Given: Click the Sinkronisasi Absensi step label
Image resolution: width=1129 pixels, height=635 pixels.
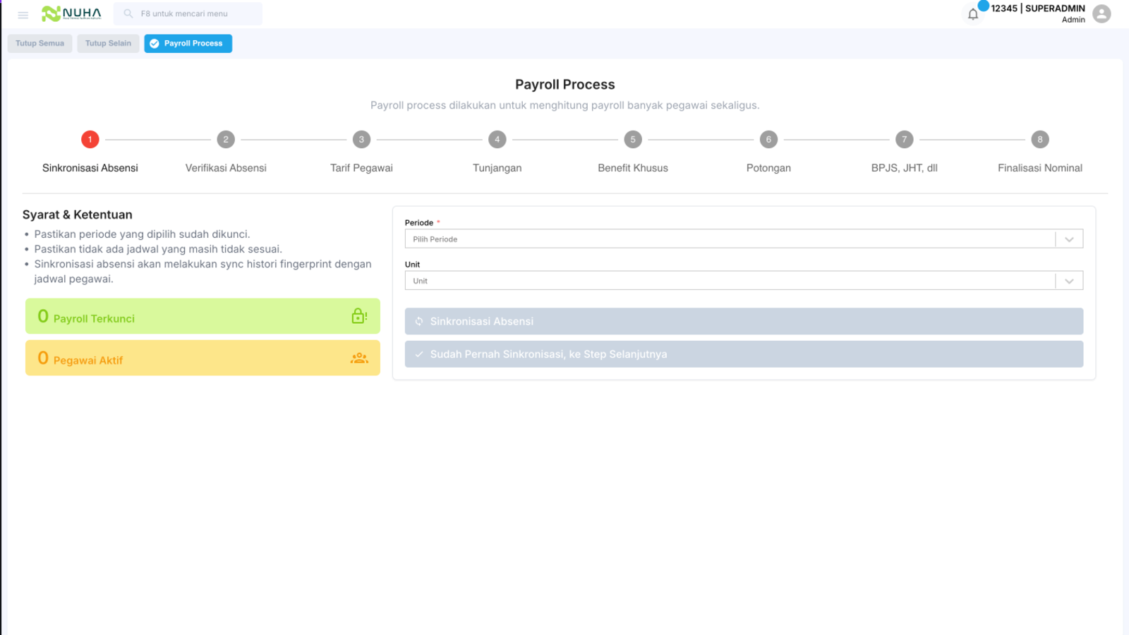Looking at the screenshot, I should pyautogui.click(x=90, y=168).
